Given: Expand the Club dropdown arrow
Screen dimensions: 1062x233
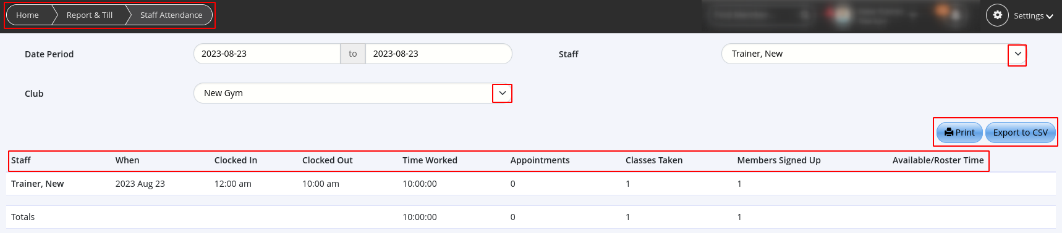Looking at the screenshot, I should click(x=503, y=94).
